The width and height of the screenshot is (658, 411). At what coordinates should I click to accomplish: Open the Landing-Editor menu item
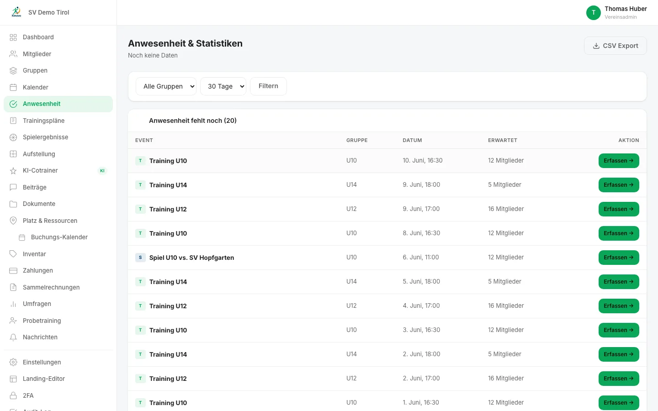point(58,379)
